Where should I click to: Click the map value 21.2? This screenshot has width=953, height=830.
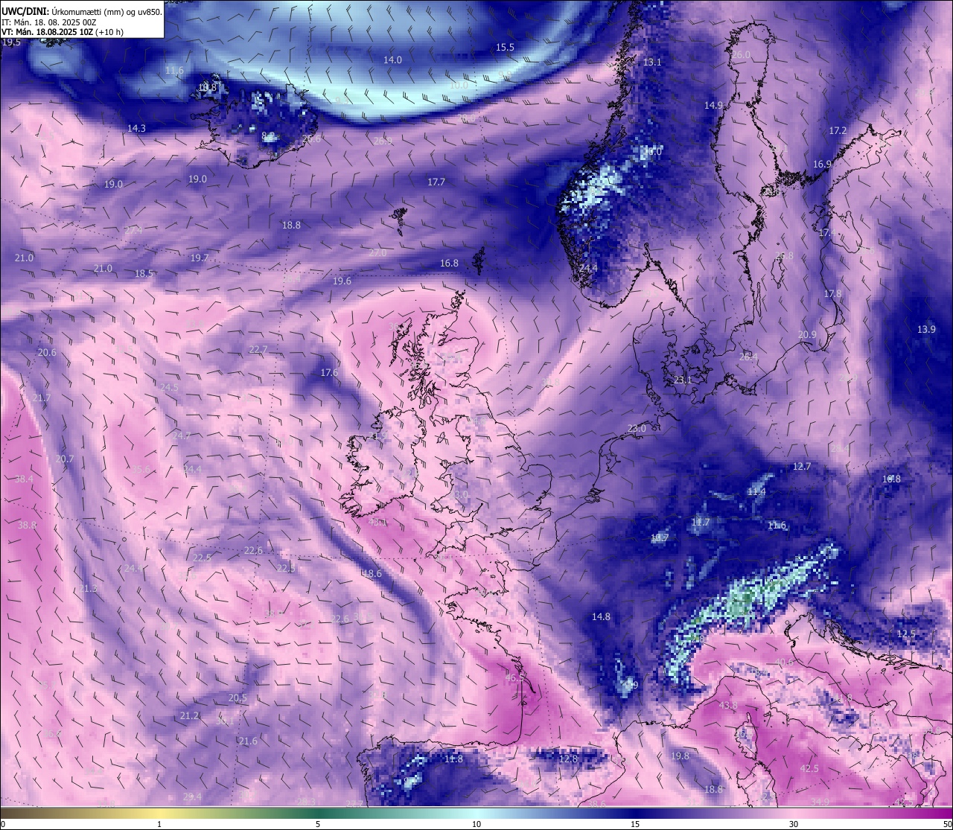[x=189, y=715]
